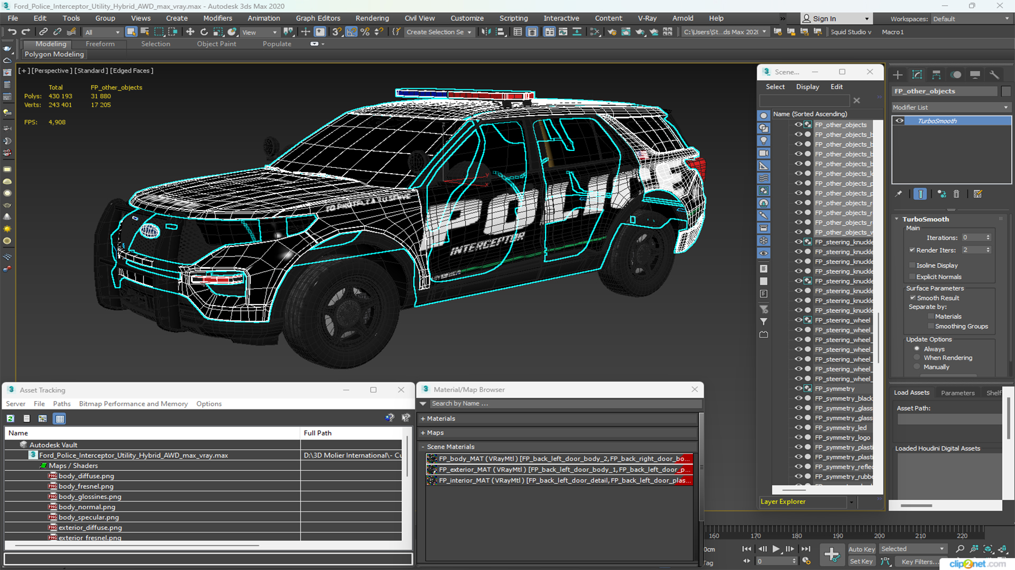Activate the Select and Rotate tool
Viewport: 1015px width, 570px height.
coord(204,32)
